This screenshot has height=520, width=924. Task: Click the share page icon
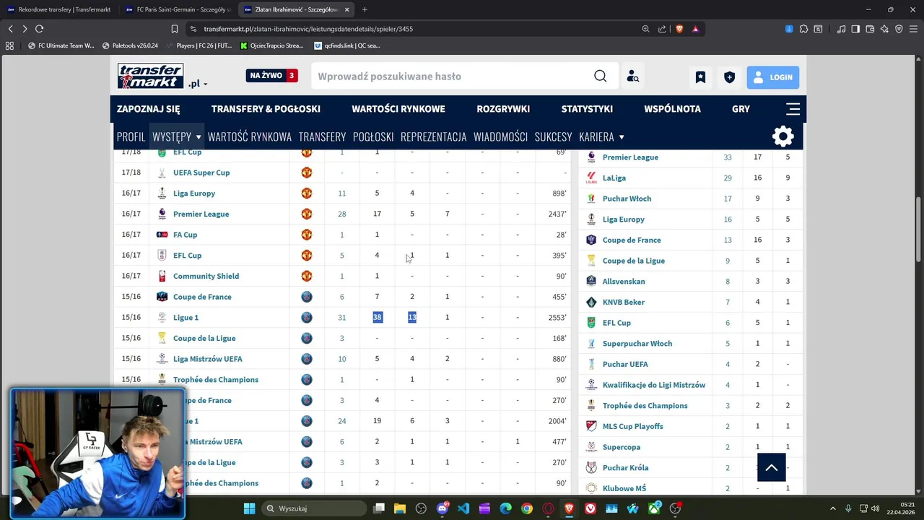point(662,29)
